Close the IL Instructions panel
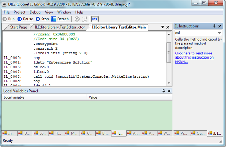 click(220, 26)
